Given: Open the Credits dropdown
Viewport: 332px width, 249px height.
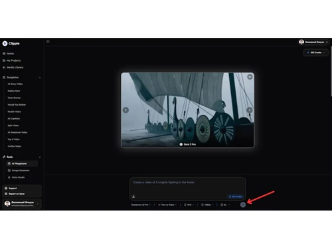Looking at the screenshot, I should click(x=316, y=52).
